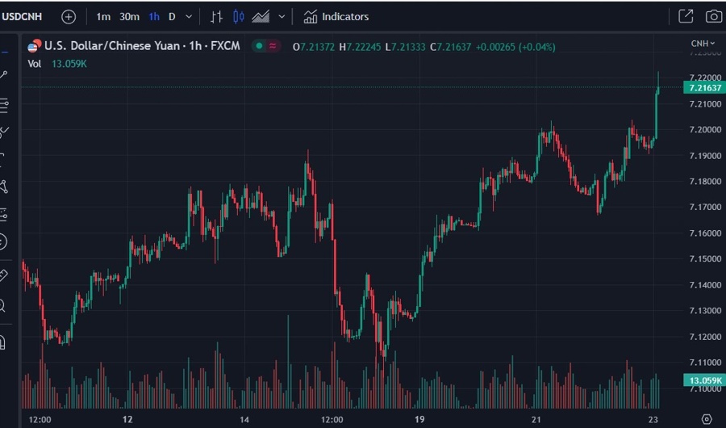The image size is (726, 428).
Task: Click the pop-out fullscreen chart icon
Action: (x=686, y=16)
